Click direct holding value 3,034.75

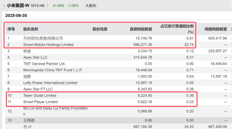pyautogui.click(x=145, y=51)
